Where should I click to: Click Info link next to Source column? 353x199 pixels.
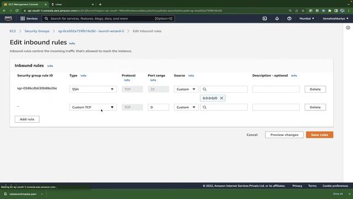191,76
